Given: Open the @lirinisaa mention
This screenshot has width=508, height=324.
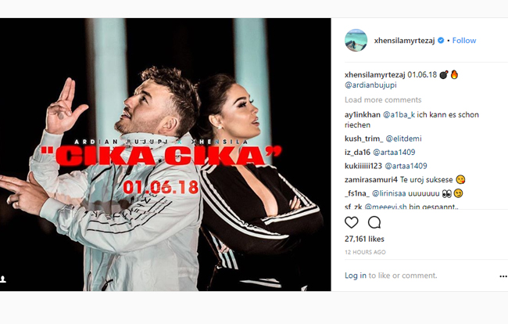Looking at the screenshot, I should pyautogui.click(x=388, y=193).
